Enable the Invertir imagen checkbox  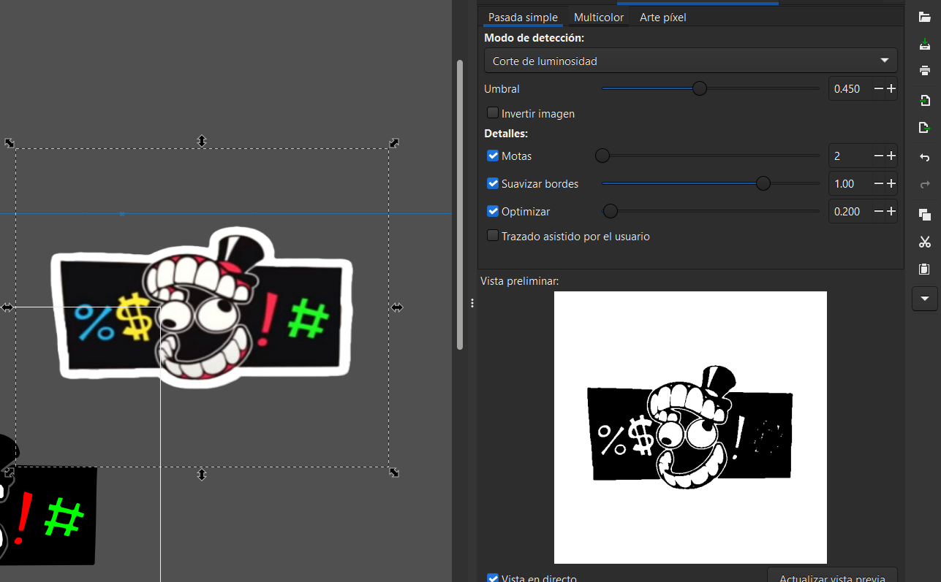493,113
